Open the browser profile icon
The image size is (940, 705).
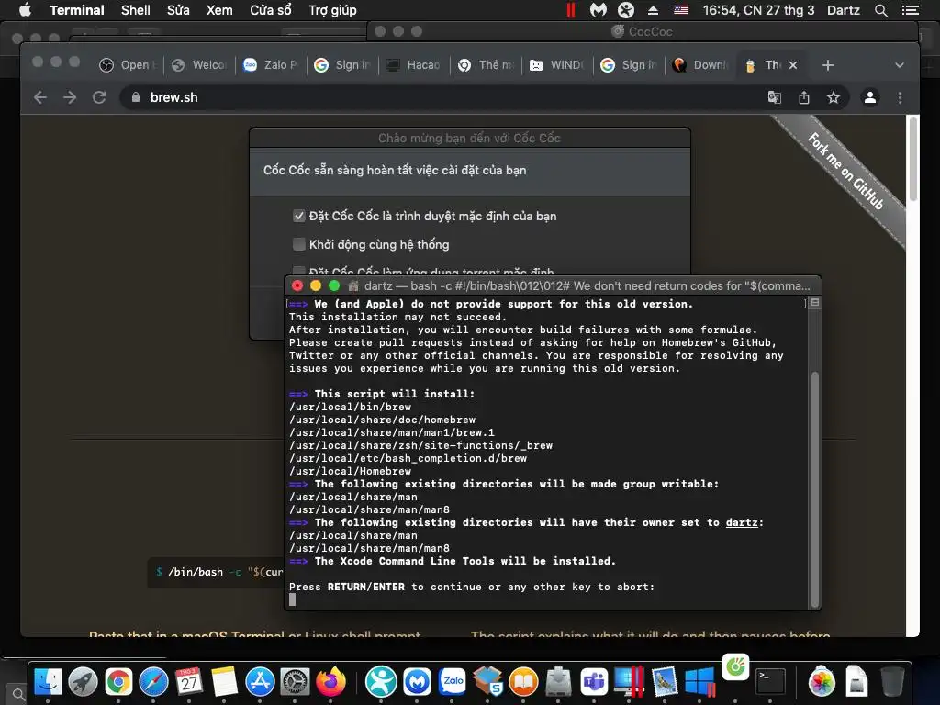pos(870,97)
